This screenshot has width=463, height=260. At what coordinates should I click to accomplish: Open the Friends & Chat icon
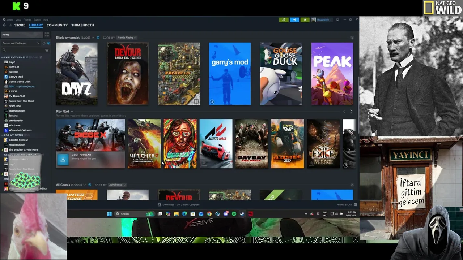pos(355,205)
